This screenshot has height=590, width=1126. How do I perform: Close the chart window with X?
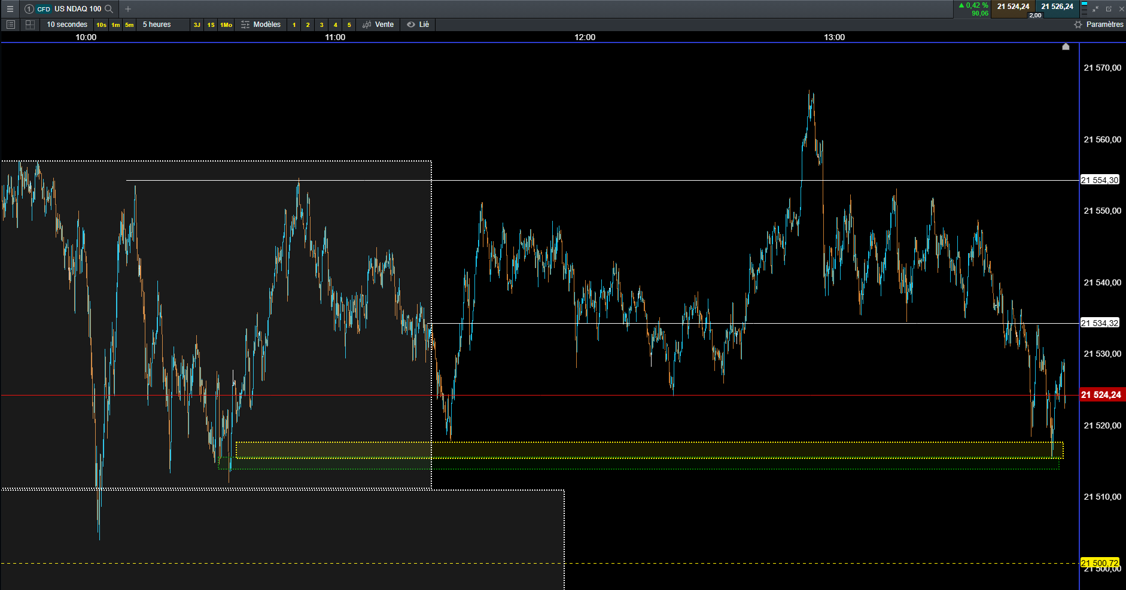1121,9
